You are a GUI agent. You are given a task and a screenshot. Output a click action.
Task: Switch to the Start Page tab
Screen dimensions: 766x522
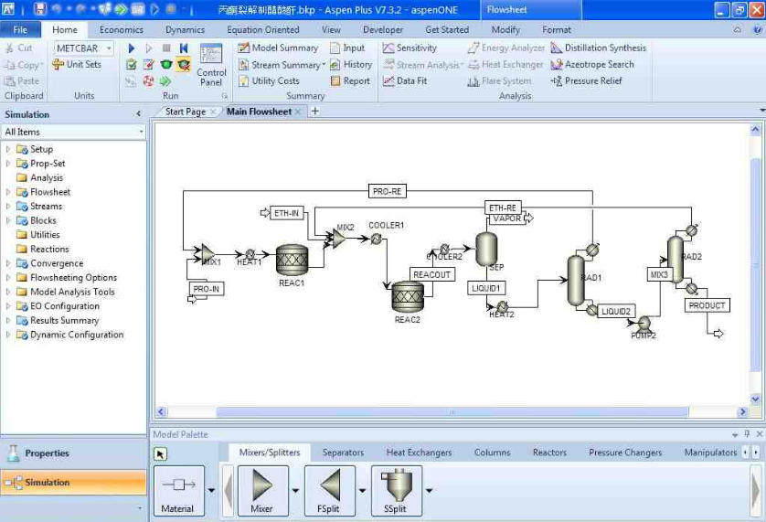click(186, 112)
